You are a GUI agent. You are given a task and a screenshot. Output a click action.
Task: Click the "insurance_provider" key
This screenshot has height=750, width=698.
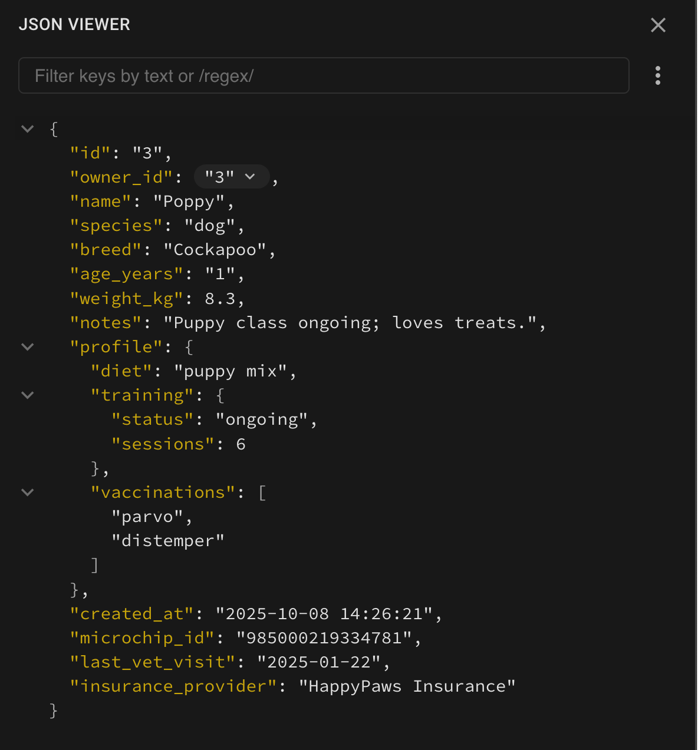[173, 686]
